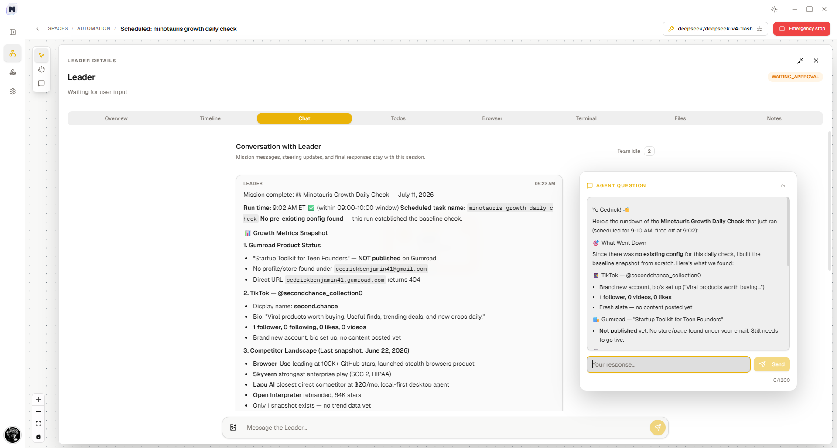Click the Agent Question scrollbar

click(788, 232)
